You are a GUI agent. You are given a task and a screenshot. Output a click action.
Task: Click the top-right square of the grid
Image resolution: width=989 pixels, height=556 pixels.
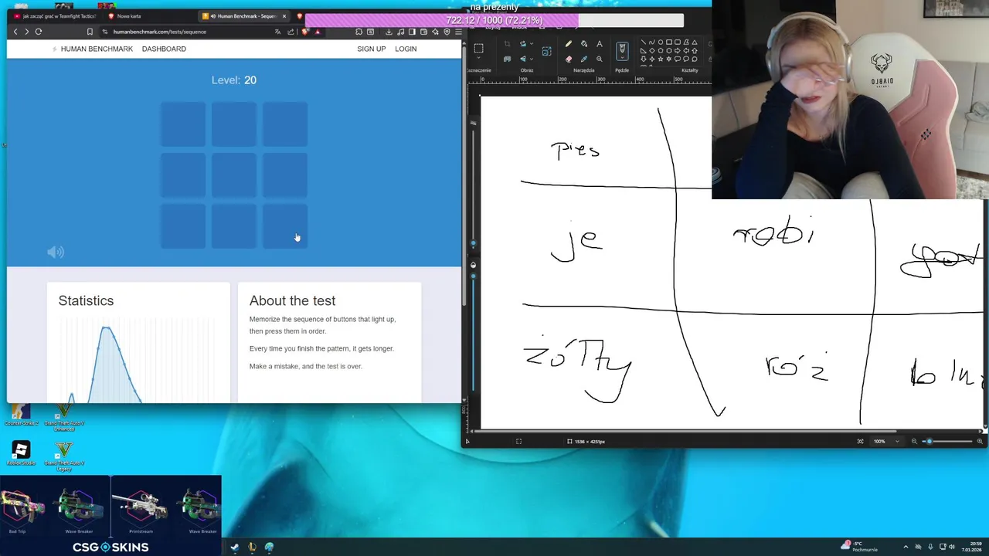(x=285, y=124)
